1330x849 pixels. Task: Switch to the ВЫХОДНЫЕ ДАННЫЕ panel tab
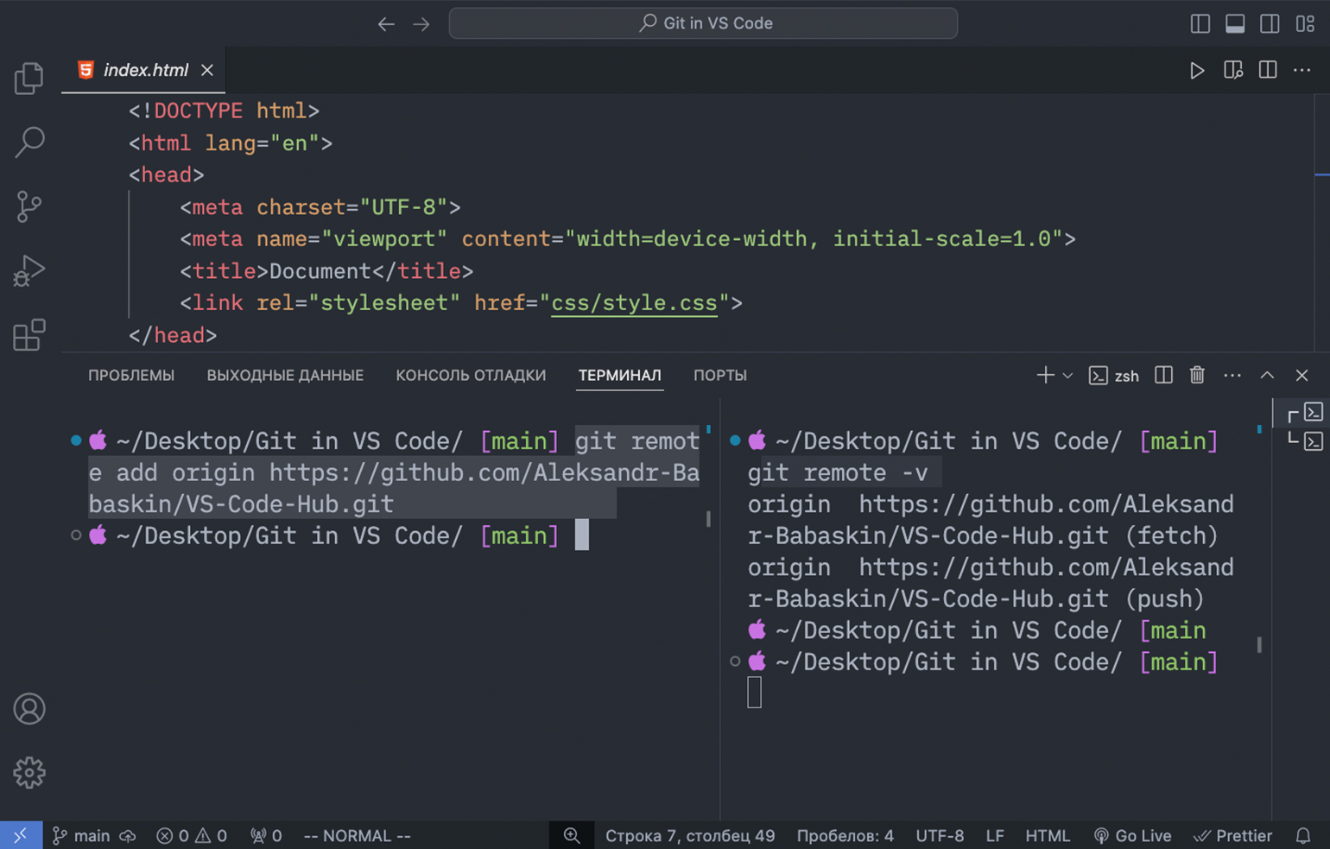[x=285, y=376]
